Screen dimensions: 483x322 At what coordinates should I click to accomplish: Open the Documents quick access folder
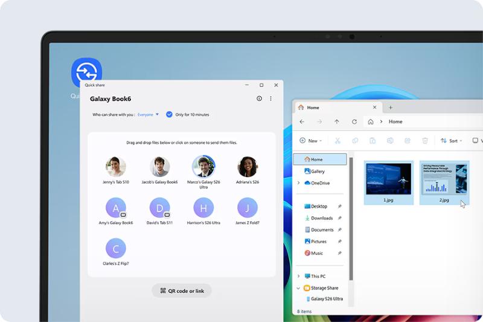click(x=319, y=230)
